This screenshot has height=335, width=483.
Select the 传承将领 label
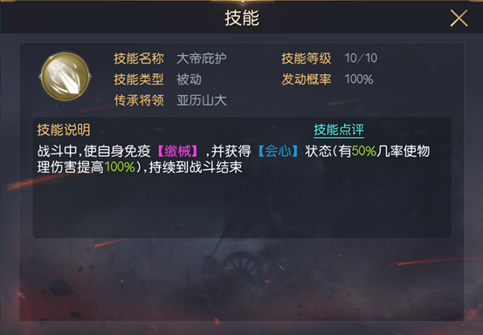[139, 100]
